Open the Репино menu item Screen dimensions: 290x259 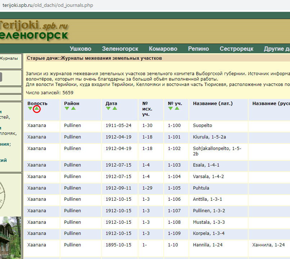[x=198, y=49]
